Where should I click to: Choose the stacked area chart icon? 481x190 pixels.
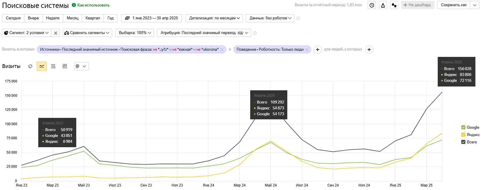pyautogui.click(x=53, y=66)
